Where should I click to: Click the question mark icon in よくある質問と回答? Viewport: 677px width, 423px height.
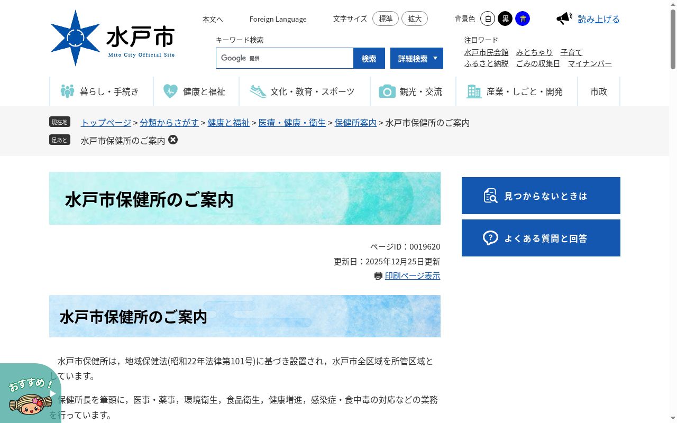(x=490, y=238)
